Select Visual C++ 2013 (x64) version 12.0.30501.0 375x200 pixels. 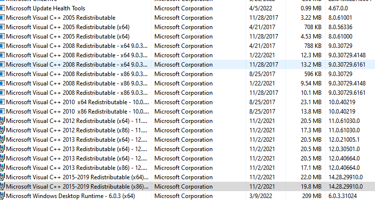(x=187, y=149)
